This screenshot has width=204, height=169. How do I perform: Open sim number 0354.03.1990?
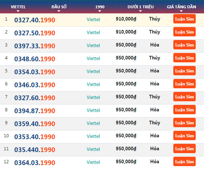(35, 72)
